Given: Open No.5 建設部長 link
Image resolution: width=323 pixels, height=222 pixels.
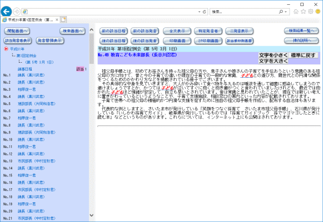Looking at the screenshot, I should tap(37, 104).
